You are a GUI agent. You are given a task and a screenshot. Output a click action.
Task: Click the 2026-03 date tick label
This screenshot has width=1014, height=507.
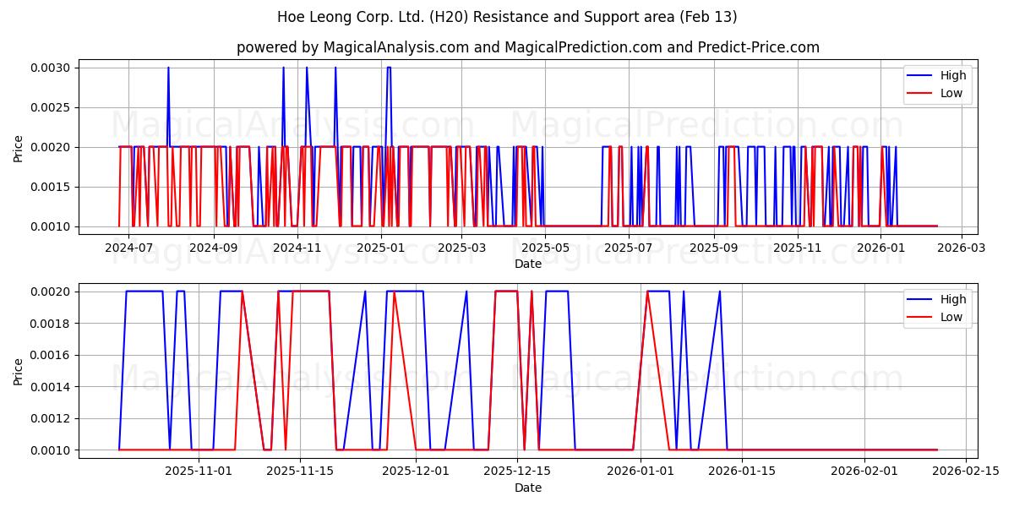pyautogui.click(x=962, y=248)
